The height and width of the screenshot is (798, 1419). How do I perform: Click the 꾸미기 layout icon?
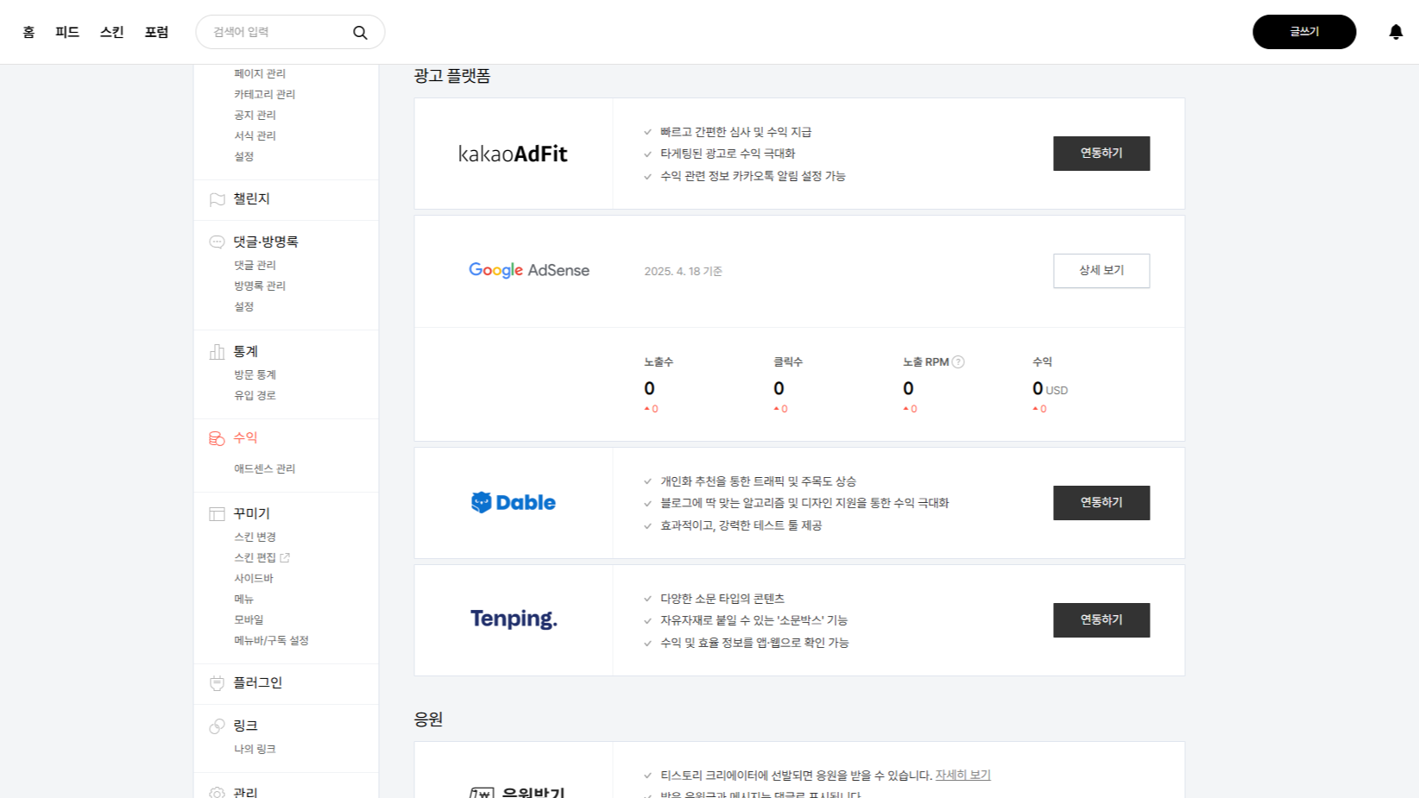pos(217,514)
